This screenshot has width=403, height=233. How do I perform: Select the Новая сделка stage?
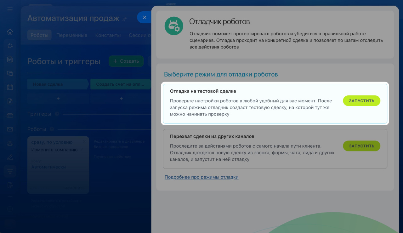tap(58, 84)
